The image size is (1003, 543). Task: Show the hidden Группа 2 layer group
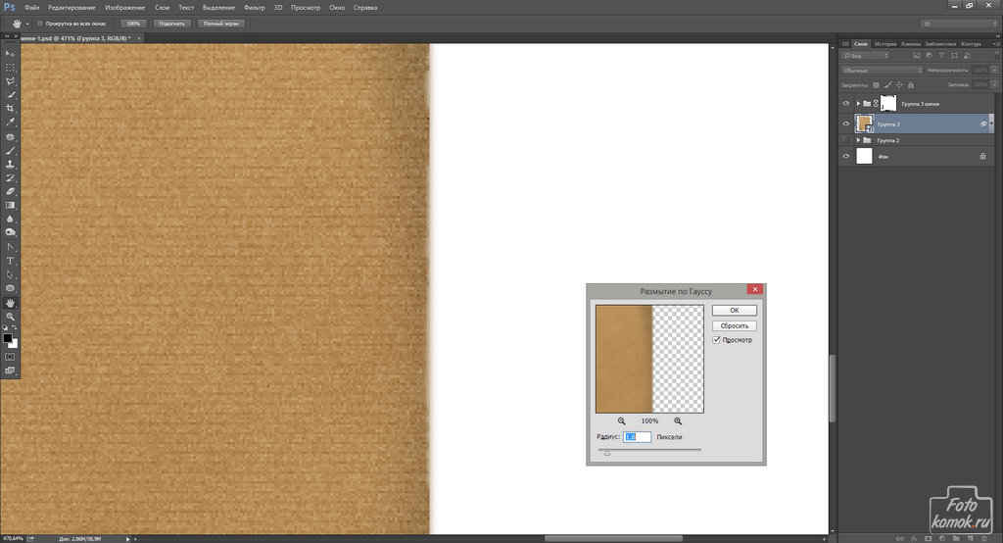(x=846, y=140)
